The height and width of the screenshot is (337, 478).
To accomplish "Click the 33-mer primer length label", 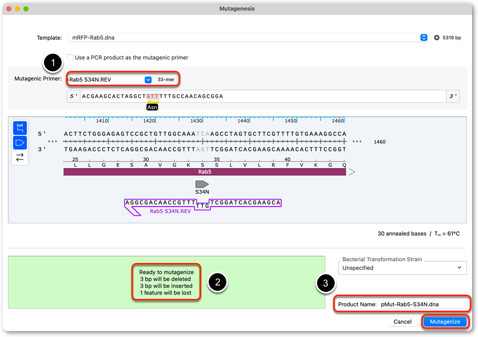I will (166, 79).
